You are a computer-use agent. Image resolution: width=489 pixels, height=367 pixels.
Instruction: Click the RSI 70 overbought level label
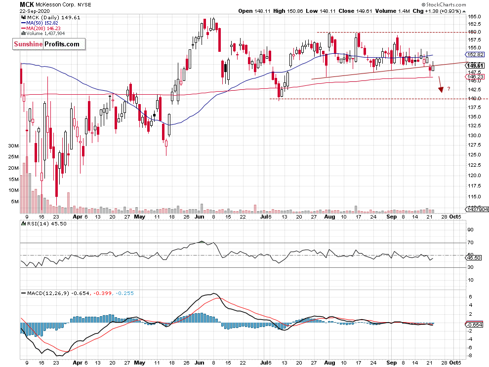(470, 242)
